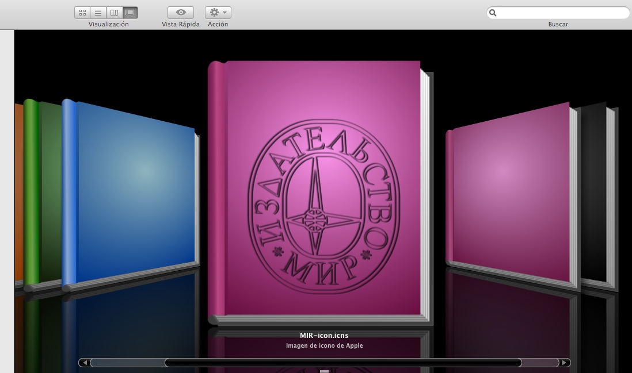Switch to list view
Screen dimensions: 632x373
point(98,13)
